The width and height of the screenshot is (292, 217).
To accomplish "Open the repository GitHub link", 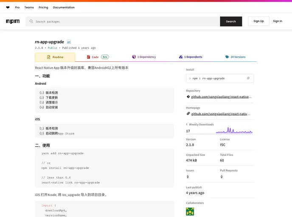I will coord(221,97).
